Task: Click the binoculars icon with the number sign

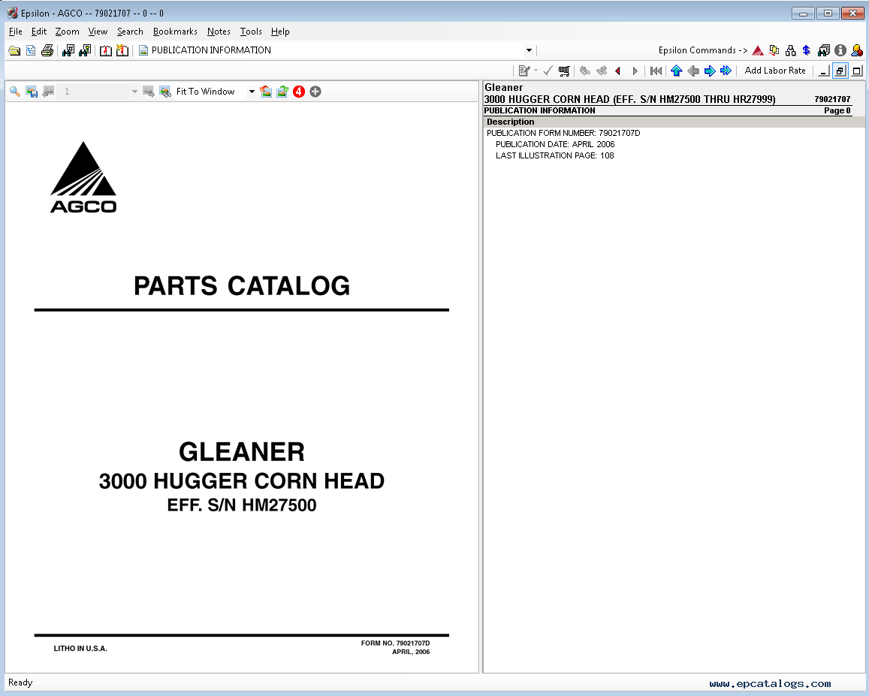Action: click(68, 50)
